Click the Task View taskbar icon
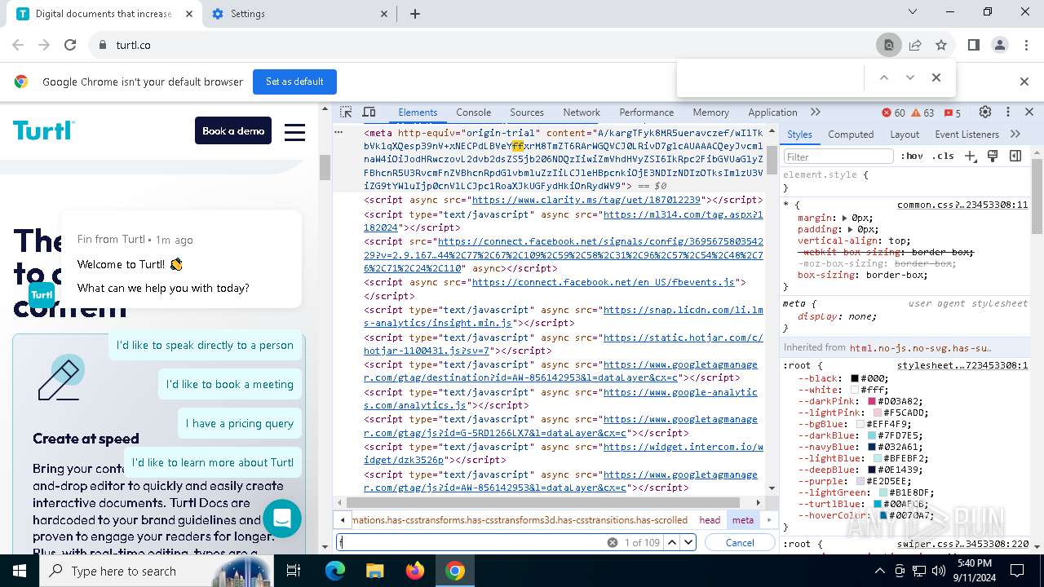Screen dimensions: 1044x587 294,571
